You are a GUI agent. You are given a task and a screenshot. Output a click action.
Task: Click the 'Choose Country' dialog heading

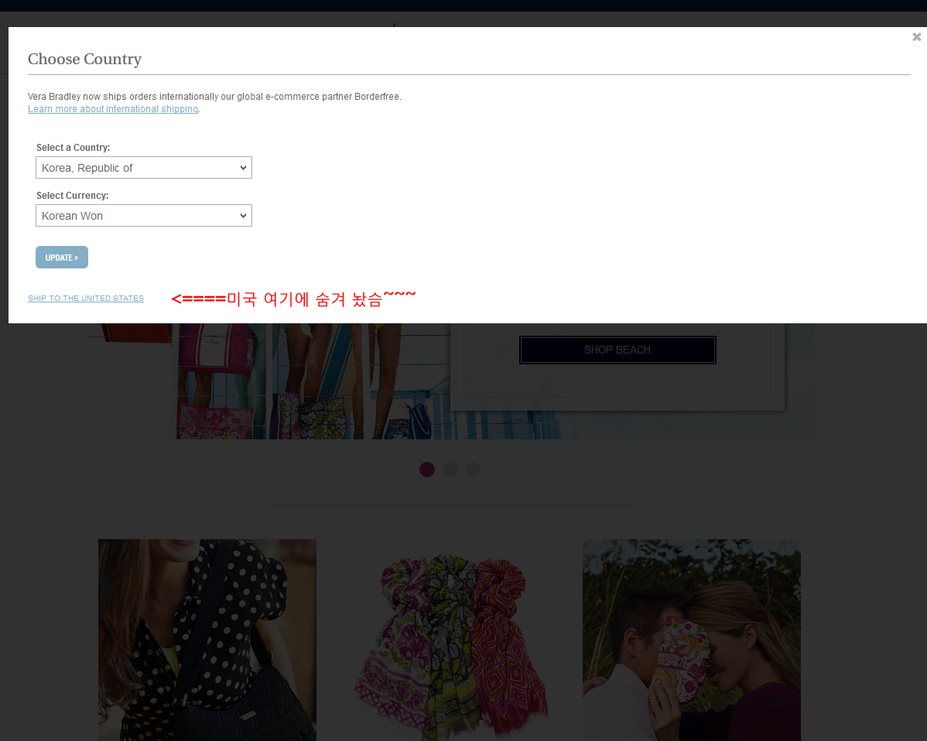(84, 60)
